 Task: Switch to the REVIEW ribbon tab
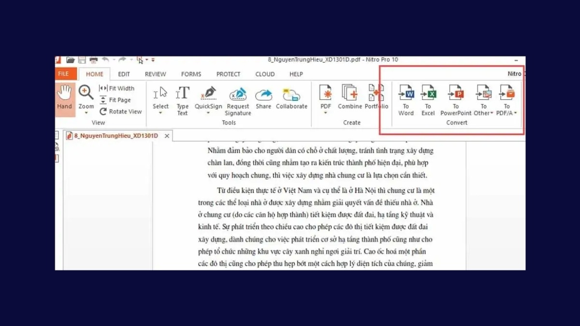click(x=156, y=74)
